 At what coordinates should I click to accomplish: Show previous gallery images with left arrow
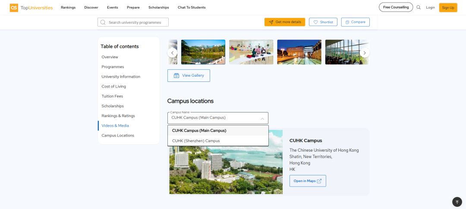(x=172, y=53)
